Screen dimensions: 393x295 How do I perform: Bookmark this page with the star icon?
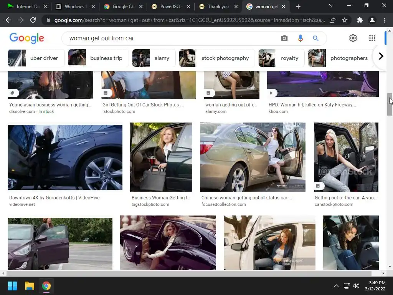(x=345, y=20)
